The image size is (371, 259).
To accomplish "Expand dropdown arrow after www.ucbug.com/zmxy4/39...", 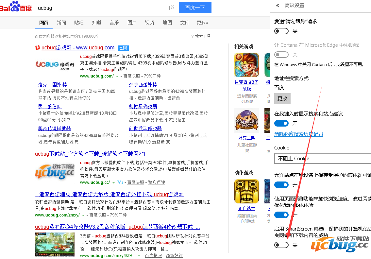I will point(139,256).
